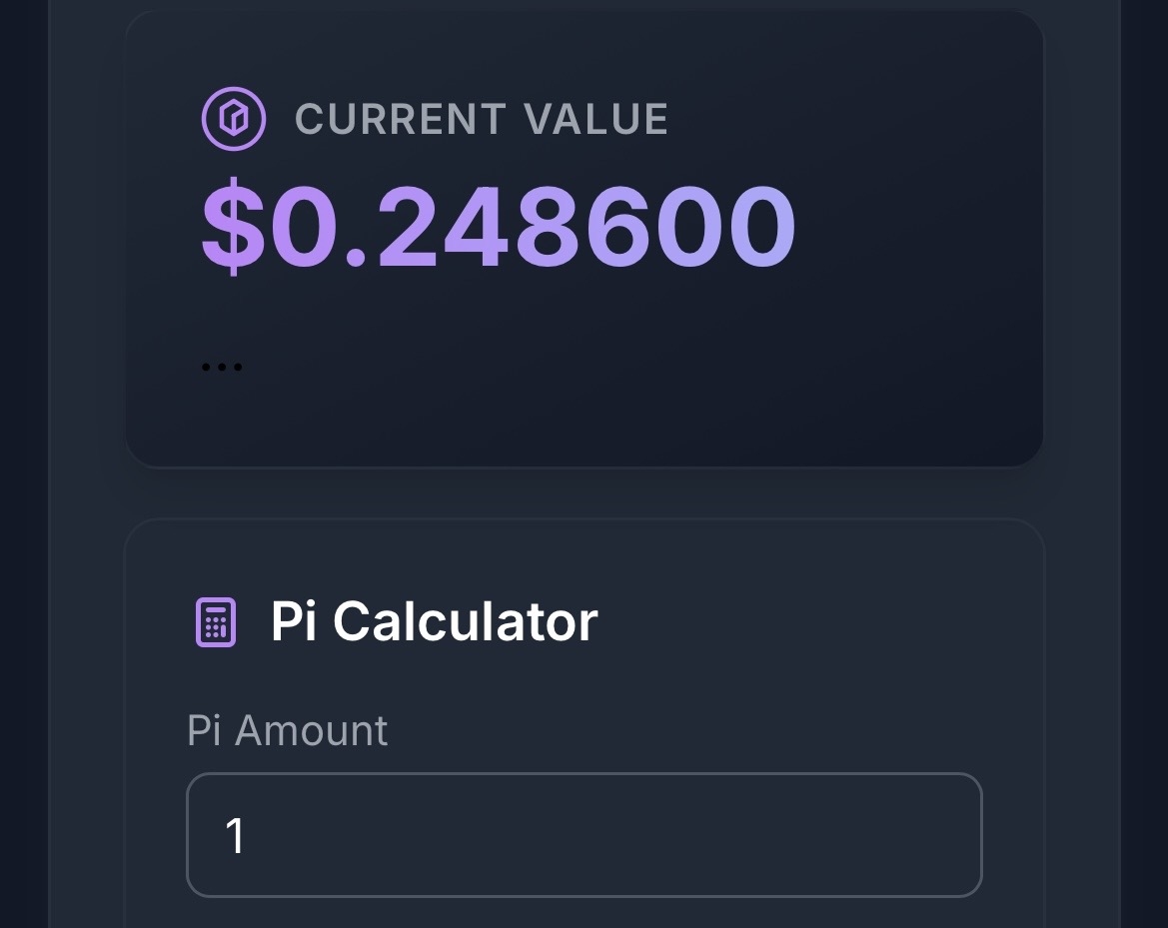Click the word CURRENT in the card header
The image size is (1168, 928).
[x=401, y=120]
